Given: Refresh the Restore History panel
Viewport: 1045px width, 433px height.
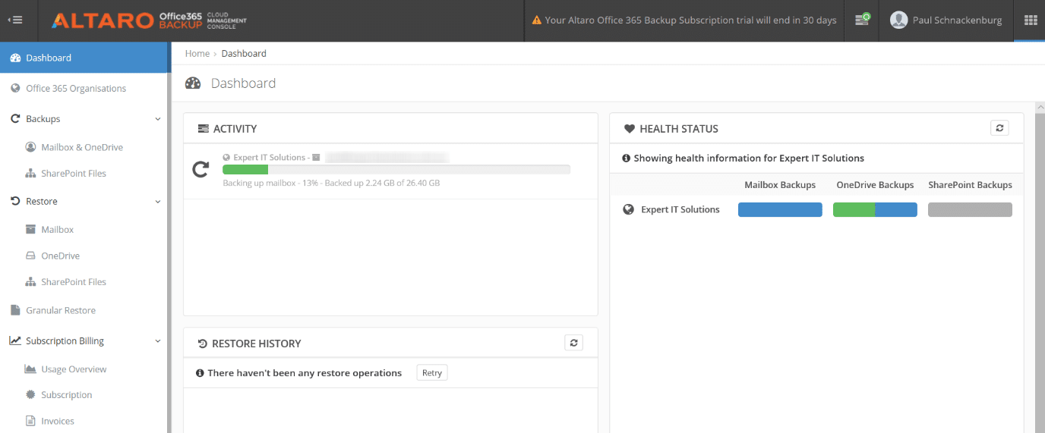Looking at the screenshot, I should click(x=574, y=343).
